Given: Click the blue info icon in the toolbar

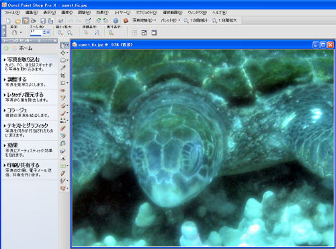Looking at the screenshot, I should click(116, 21).
